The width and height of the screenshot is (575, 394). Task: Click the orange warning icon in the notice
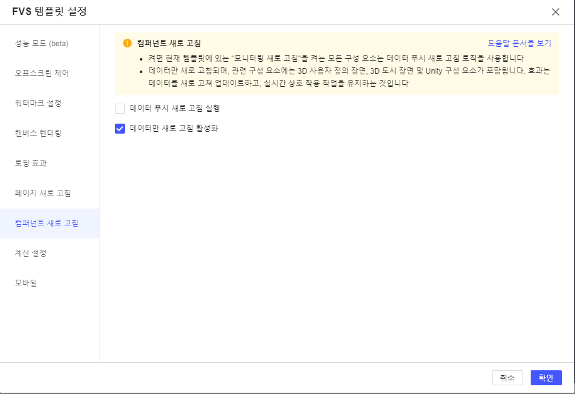[x=127, y=43]
